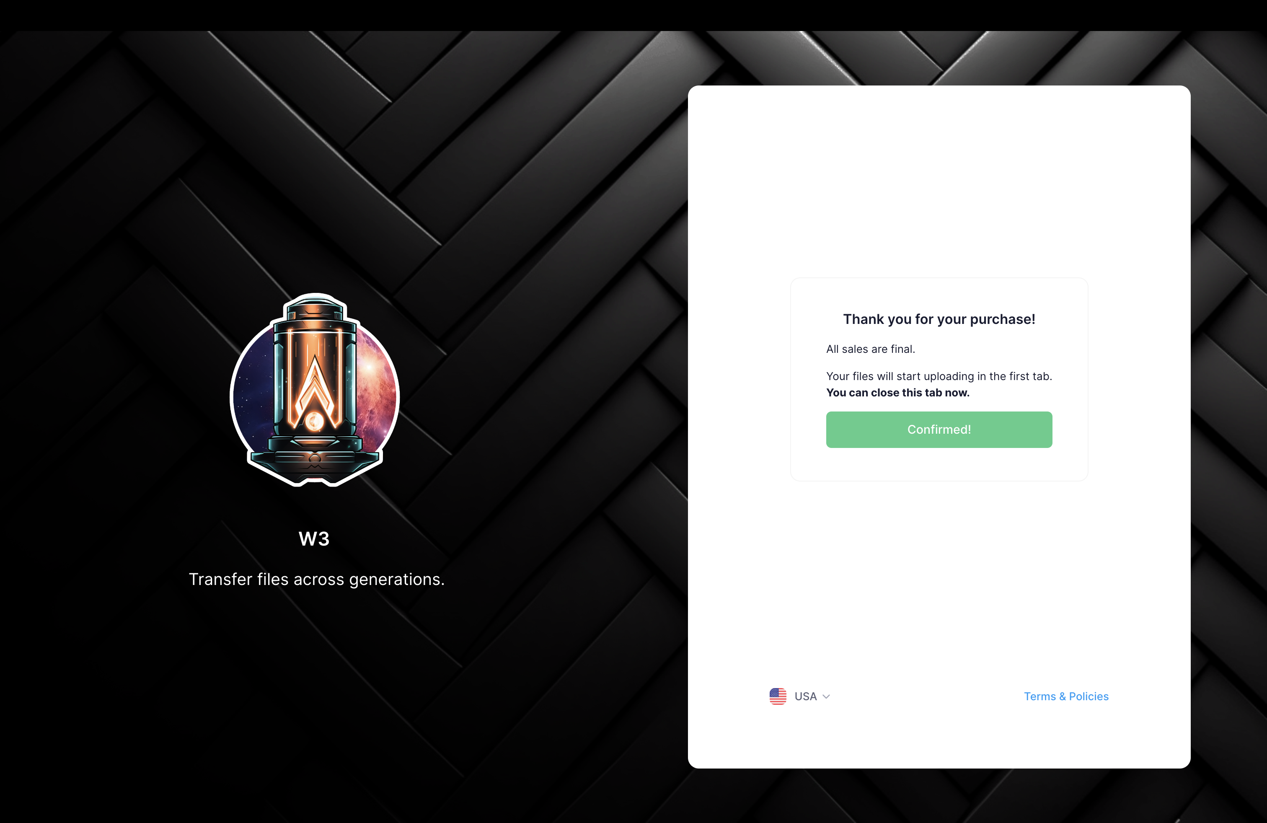Click the 'Thank you for your purchase!' heading

[939, 319]
